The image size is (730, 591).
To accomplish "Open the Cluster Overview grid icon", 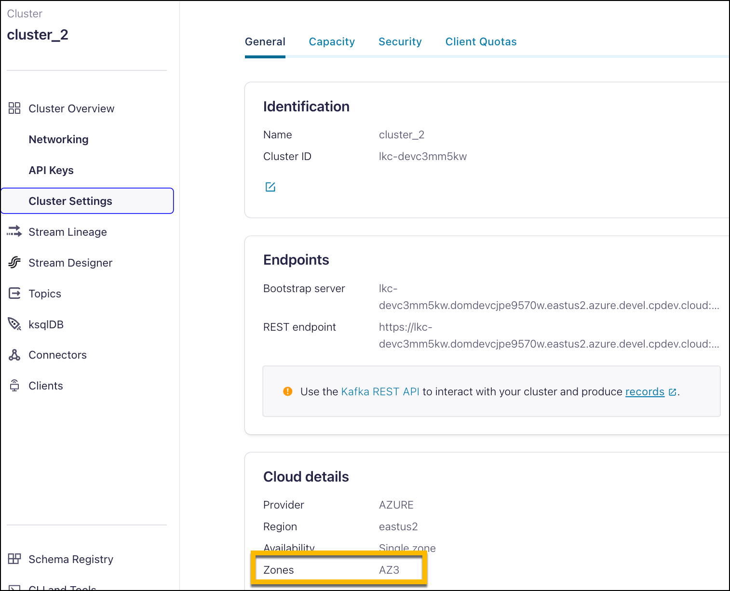I will tap(14, 108).
